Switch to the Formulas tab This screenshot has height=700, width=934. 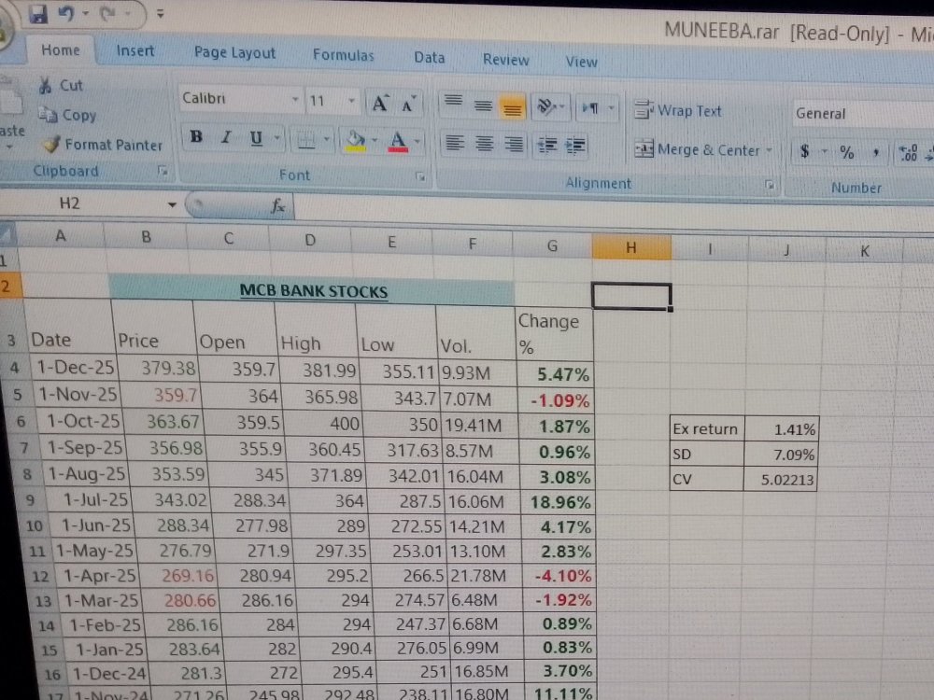click(x=343, y=55)
